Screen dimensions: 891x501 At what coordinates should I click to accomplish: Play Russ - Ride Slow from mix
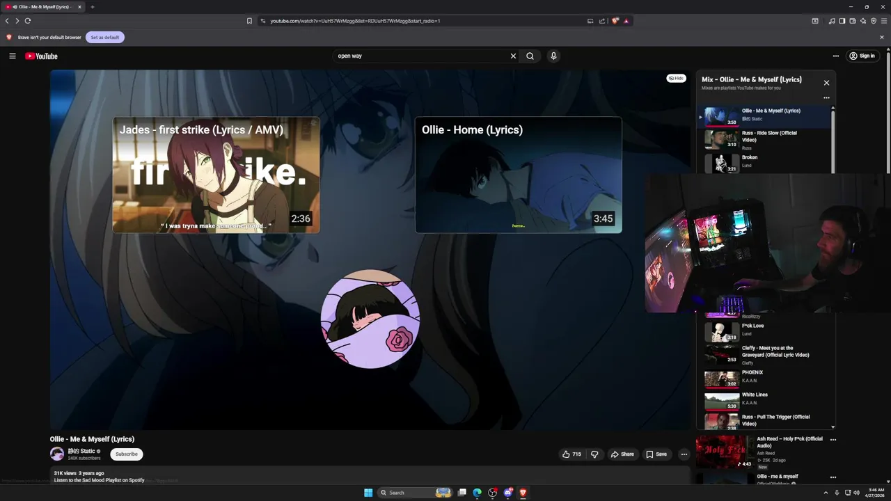764,140
